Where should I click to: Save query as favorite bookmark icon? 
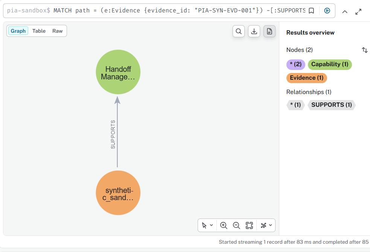coord(311,11)
